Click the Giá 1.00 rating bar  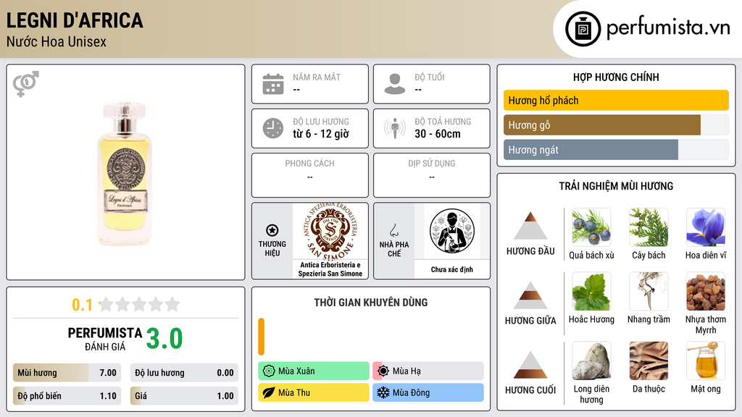click(x=184, y=396)
